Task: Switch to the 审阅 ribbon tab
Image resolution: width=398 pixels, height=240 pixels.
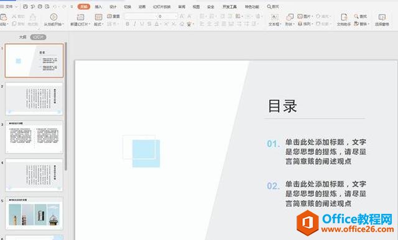Action: point(182,7)
